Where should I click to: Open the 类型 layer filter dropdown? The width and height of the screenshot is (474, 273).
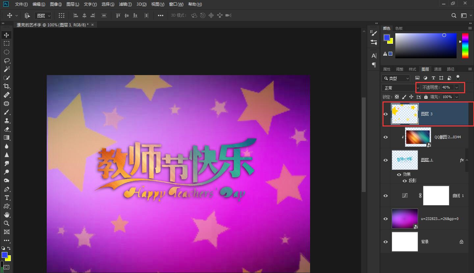pos(395,78)
